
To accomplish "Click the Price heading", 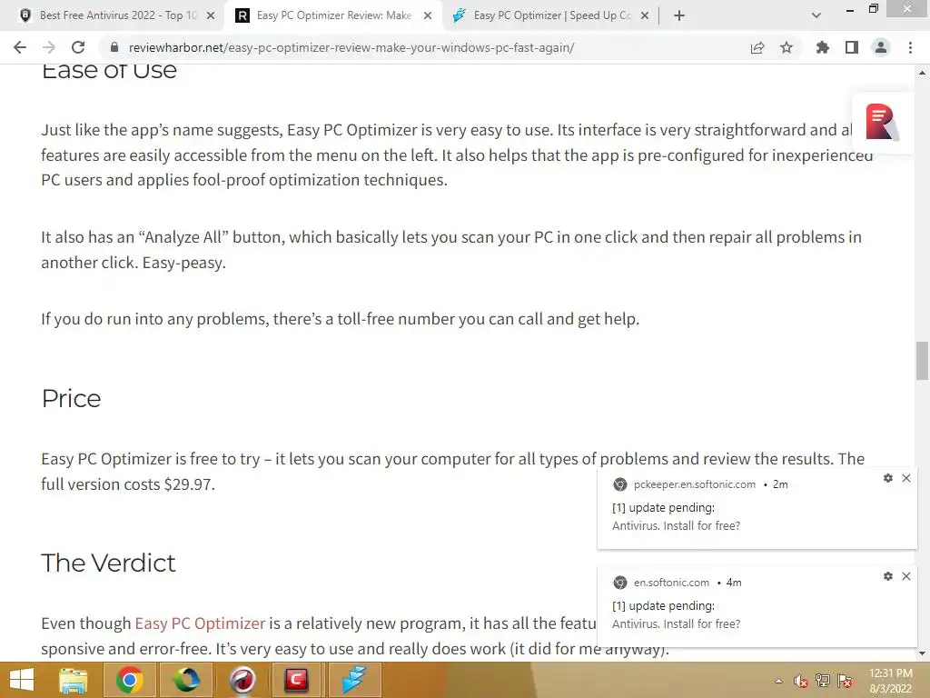I will click(71, 398).
